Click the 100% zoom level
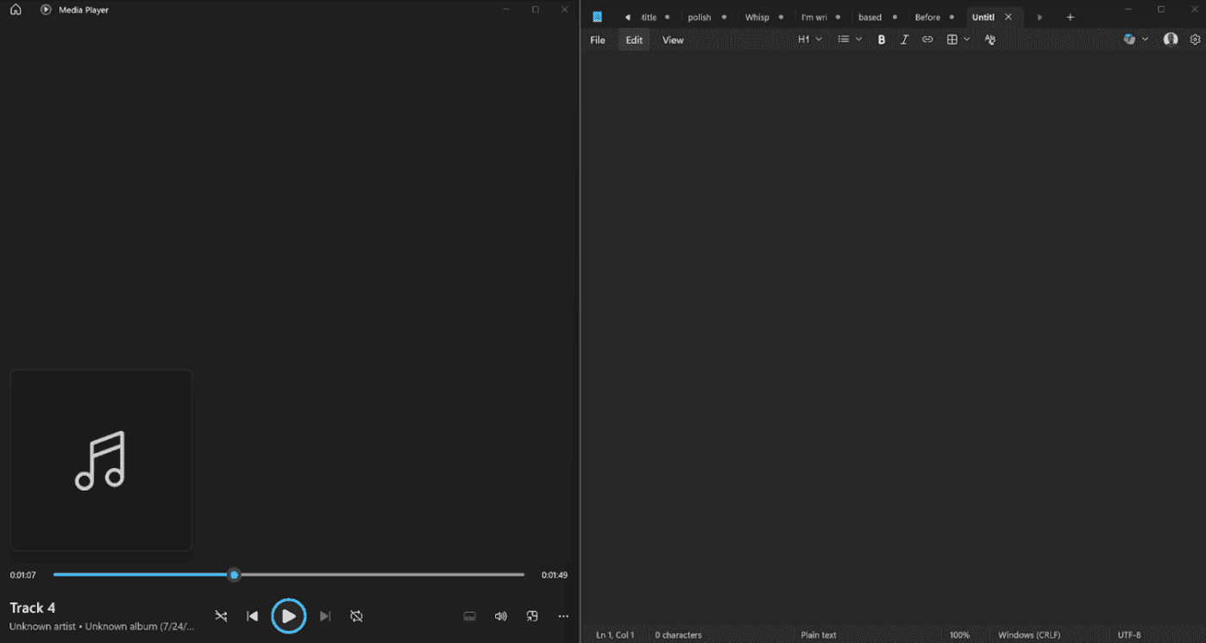Viewport: 1206px width, 643px height. (x=959, y=635)
